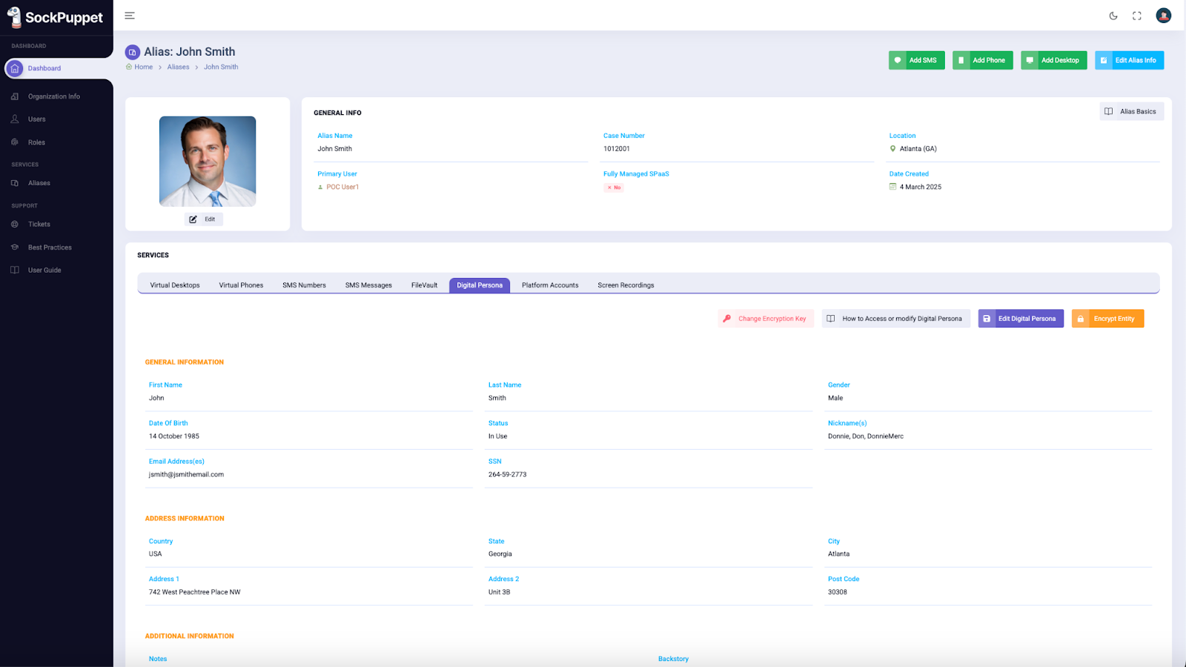Switch to the Platform Accounts tab
This screenshot has width=1186, height=667.
(x=550, y=285)
